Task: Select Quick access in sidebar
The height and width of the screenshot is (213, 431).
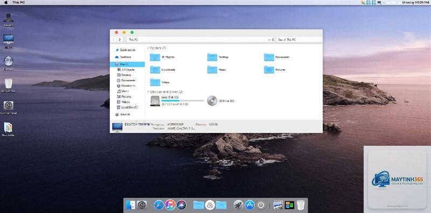Action: [127, 50]
